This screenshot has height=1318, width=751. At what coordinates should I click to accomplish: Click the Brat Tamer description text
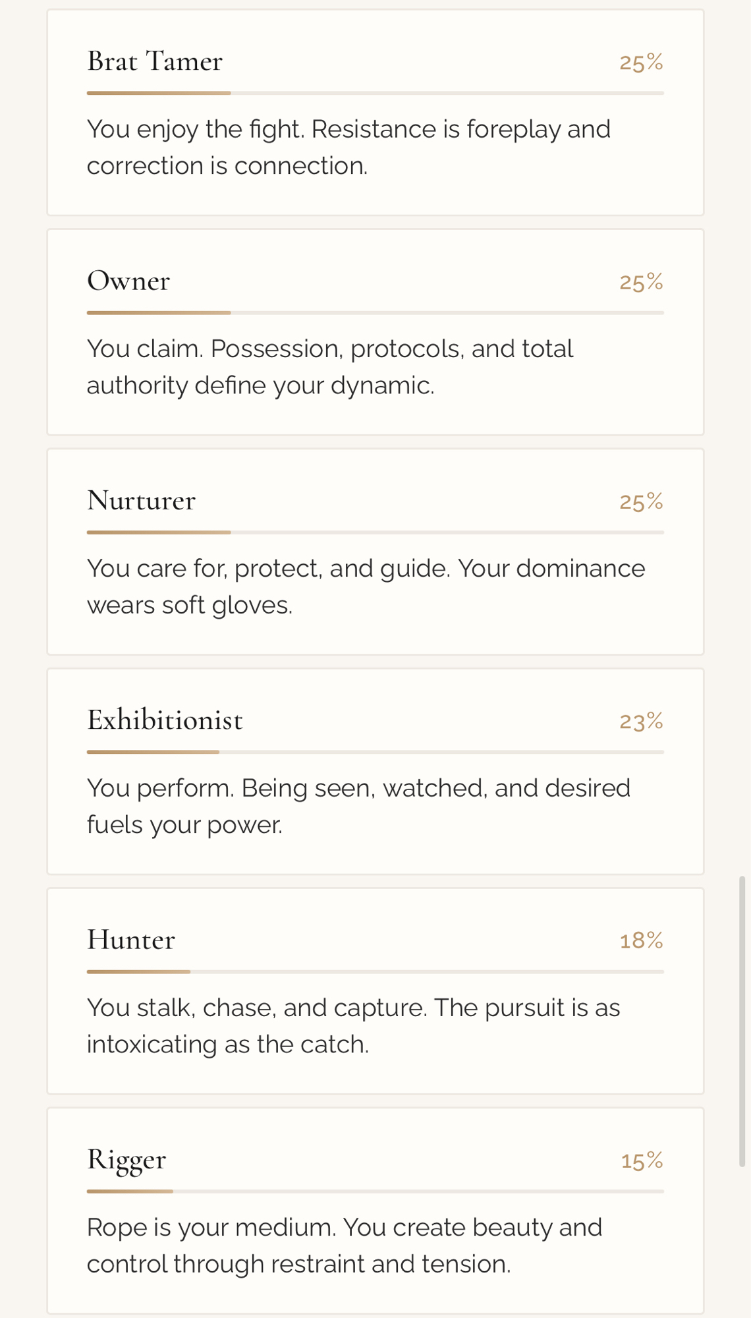tap(348, 147)
